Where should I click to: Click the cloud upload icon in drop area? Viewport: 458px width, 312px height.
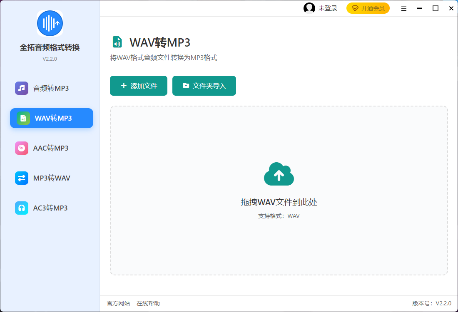coord(279,174)
